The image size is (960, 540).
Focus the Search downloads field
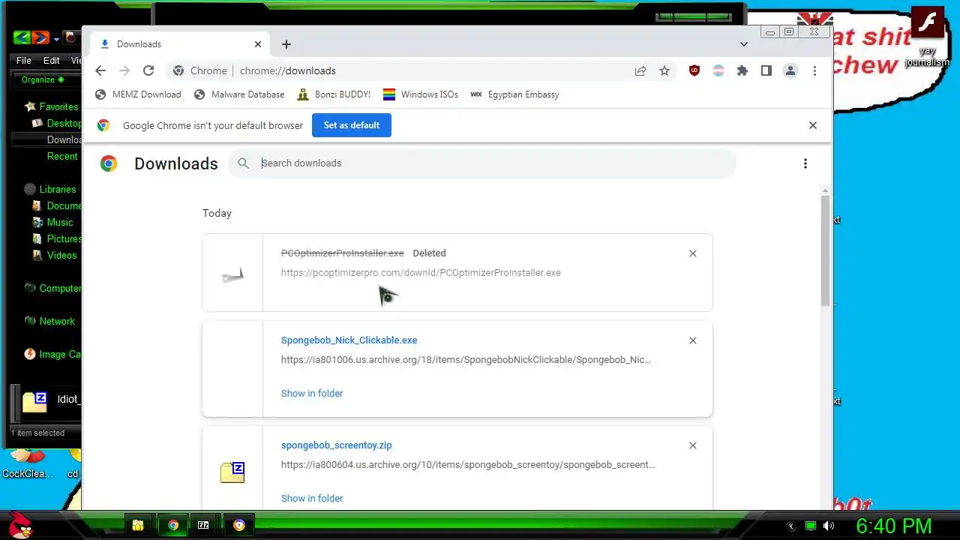482,163
